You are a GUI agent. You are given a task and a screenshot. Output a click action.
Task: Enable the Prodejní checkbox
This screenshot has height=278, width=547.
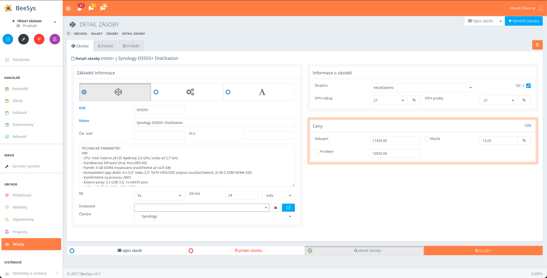[x=317, y=152]
